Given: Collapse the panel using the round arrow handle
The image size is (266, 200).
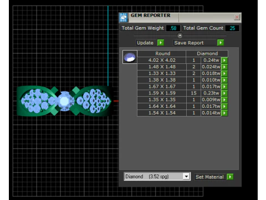Looking at the screenshot, I should click(x=180, y=35).
